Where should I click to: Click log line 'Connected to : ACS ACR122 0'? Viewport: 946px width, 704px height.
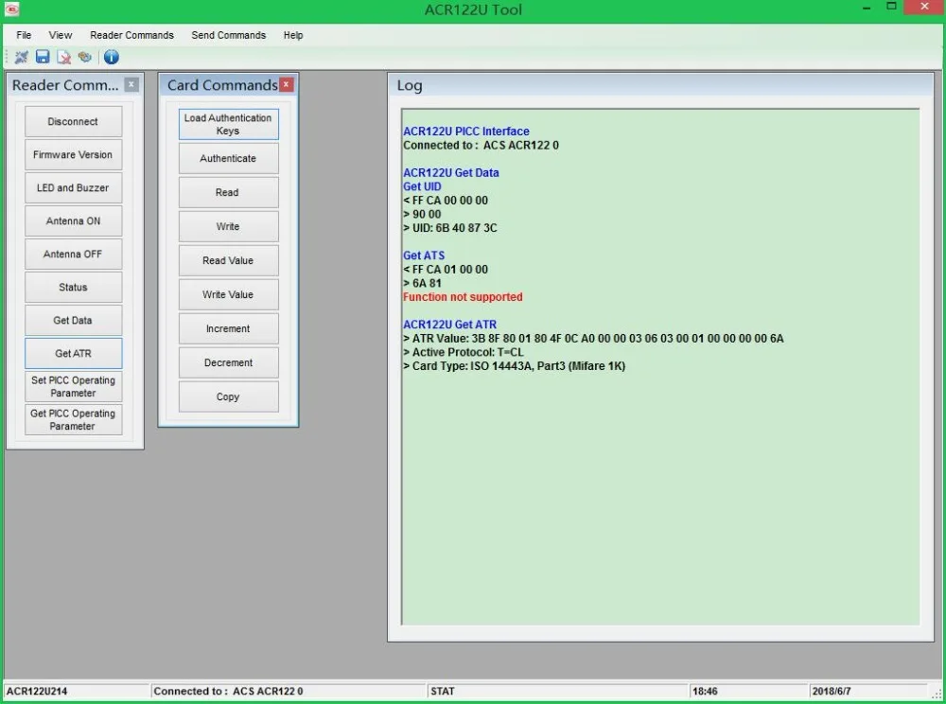point(481,145)
